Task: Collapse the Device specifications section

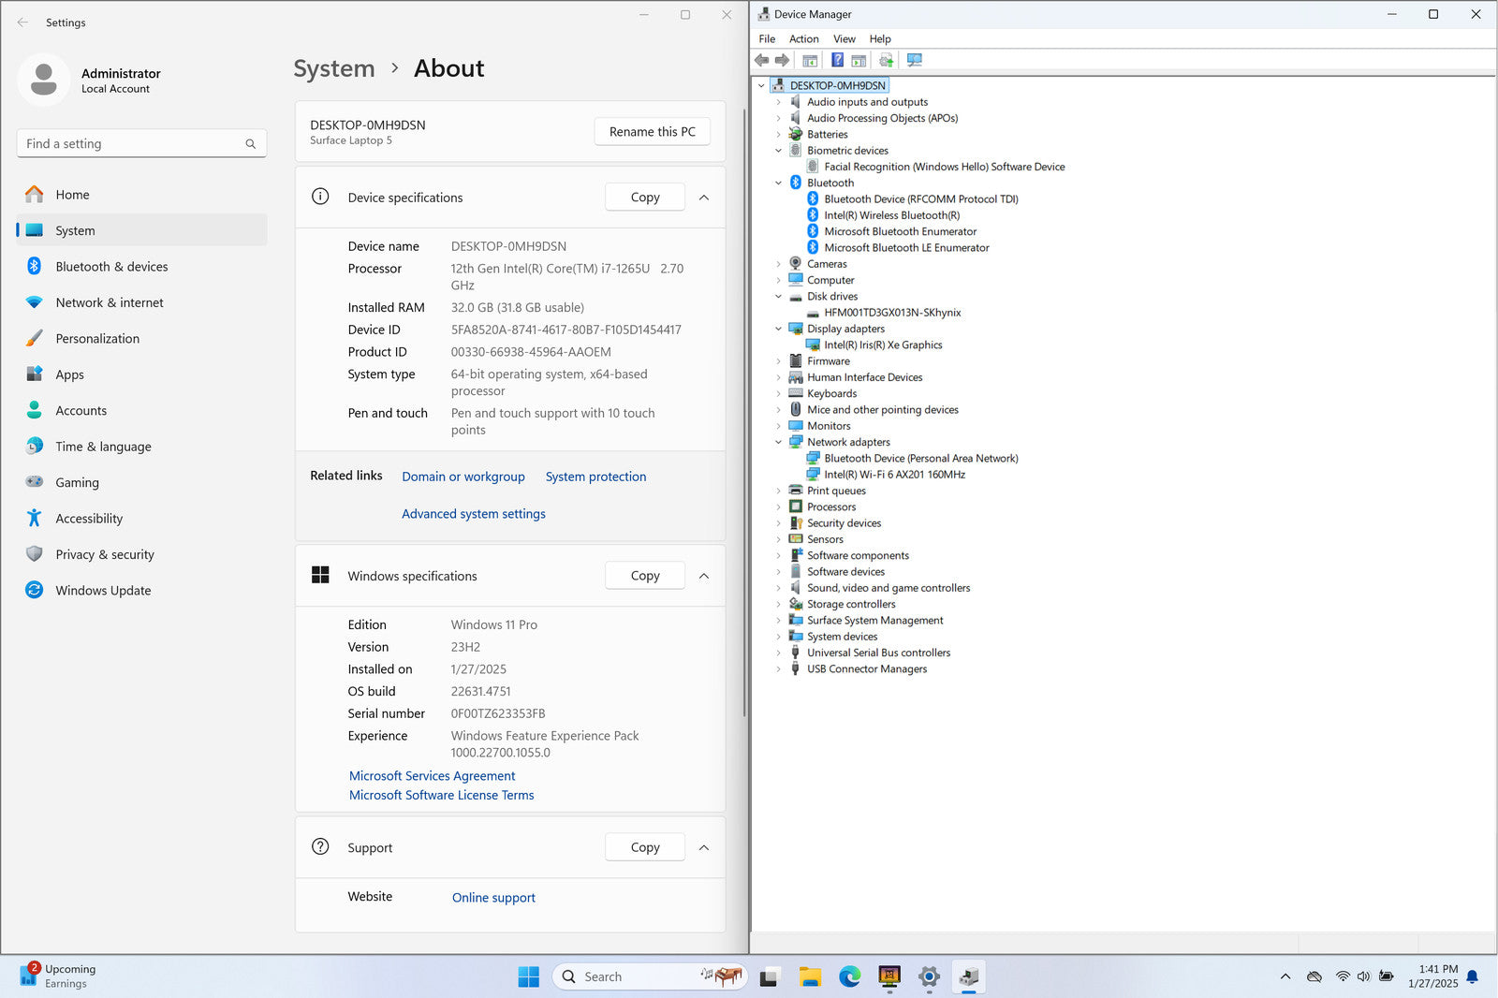Action: coord(704,198)
